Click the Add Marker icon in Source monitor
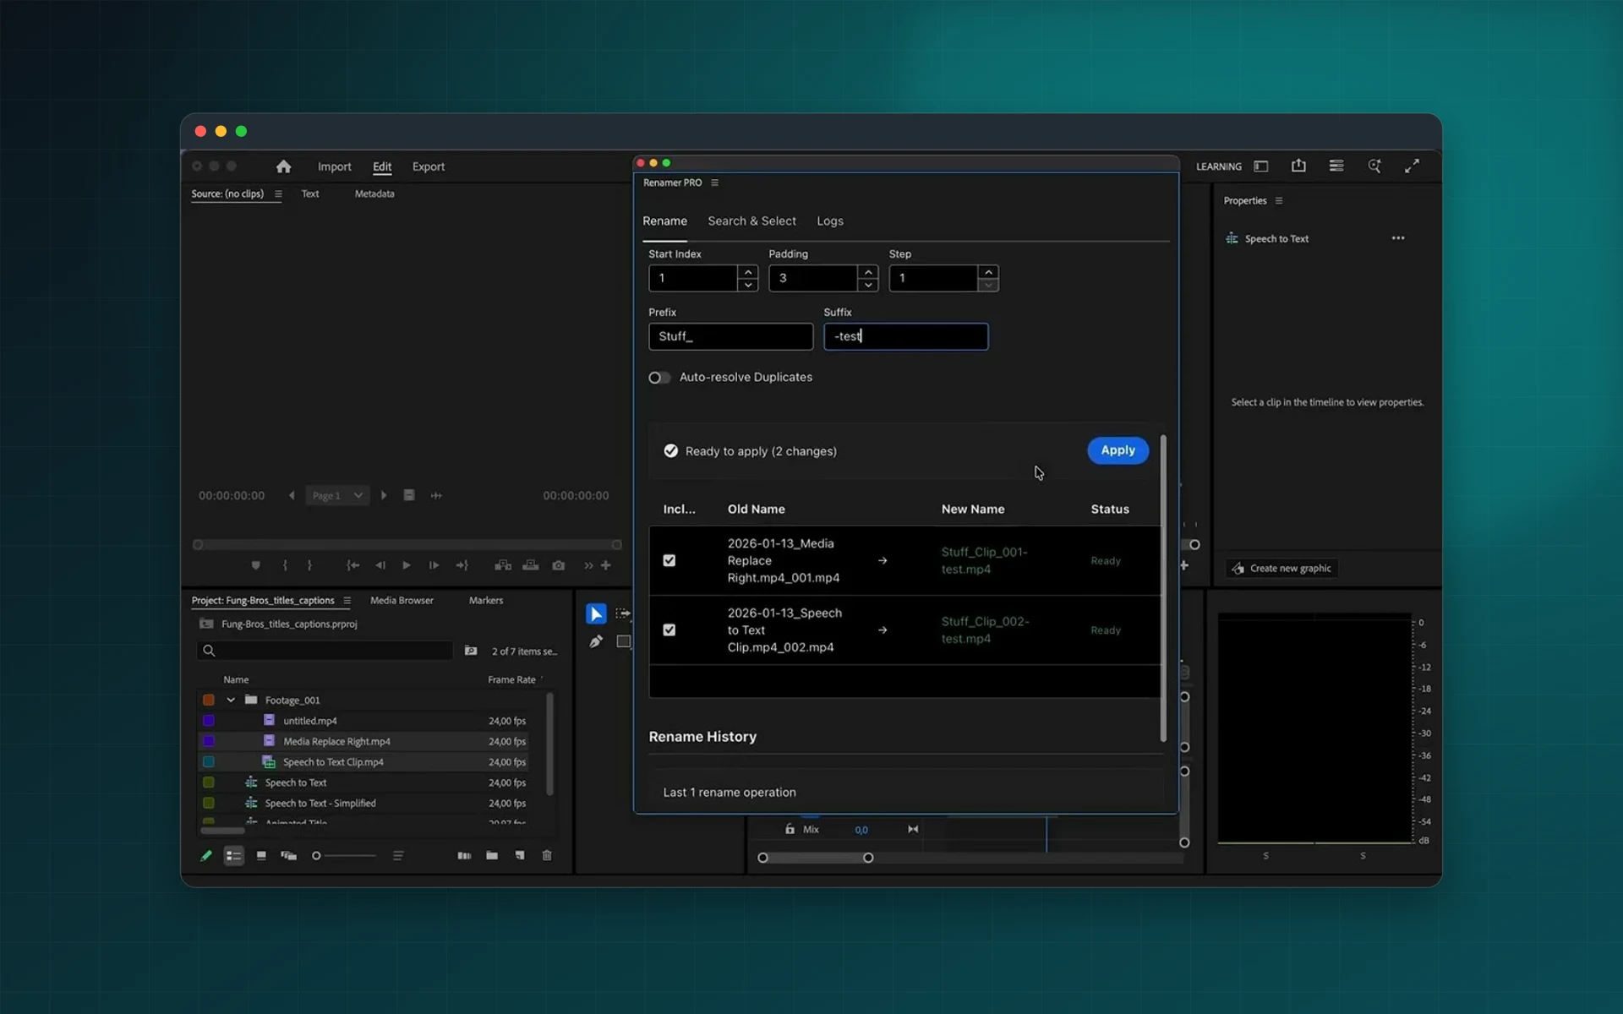1623x1014 pixels. pos(255,565)
